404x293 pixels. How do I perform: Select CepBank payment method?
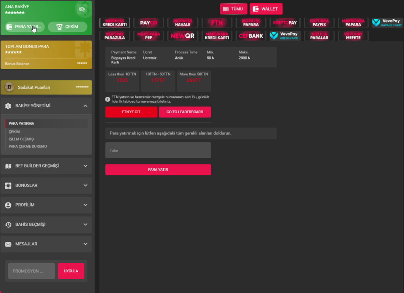251,36
